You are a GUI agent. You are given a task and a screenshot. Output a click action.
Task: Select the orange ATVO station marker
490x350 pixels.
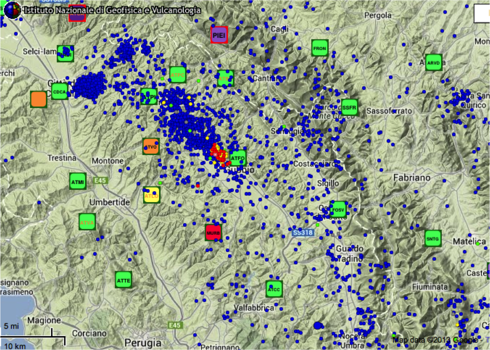151,147
